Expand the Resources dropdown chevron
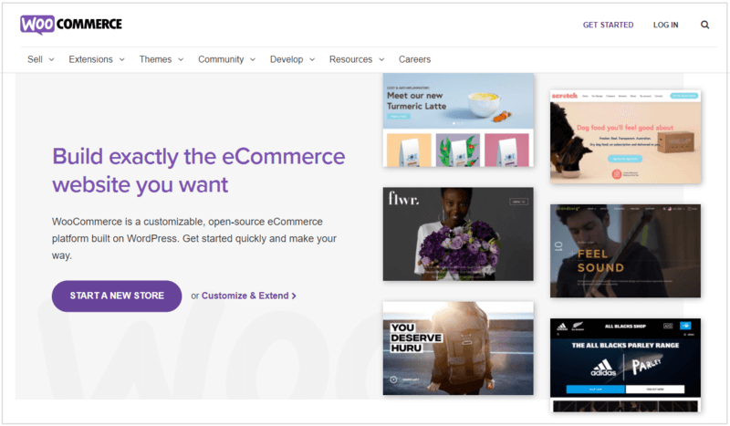730x426 pixels. 381,59
